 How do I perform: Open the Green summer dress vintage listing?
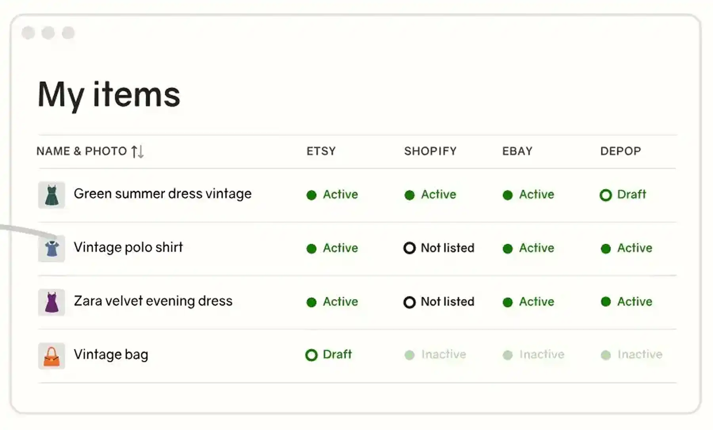pyautogui.click(x=162, y=194)
